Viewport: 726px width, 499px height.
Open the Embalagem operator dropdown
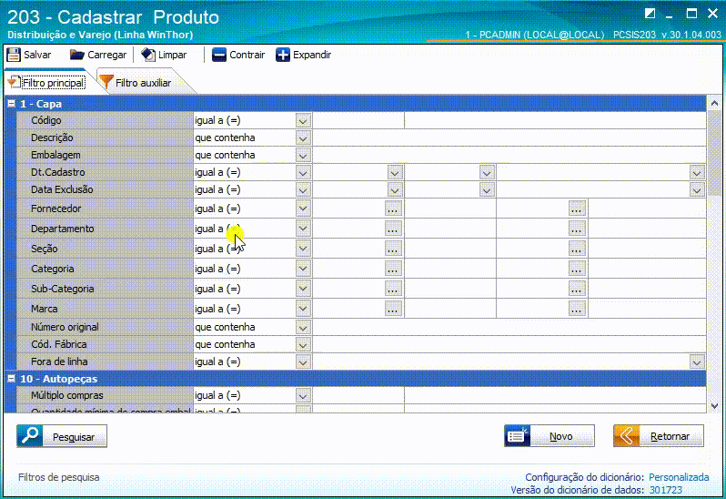[x=303, y=155]
